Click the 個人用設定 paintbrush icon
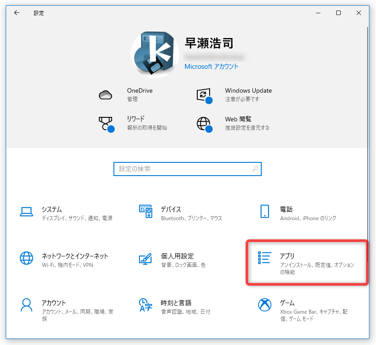 (x=146, y=259)
